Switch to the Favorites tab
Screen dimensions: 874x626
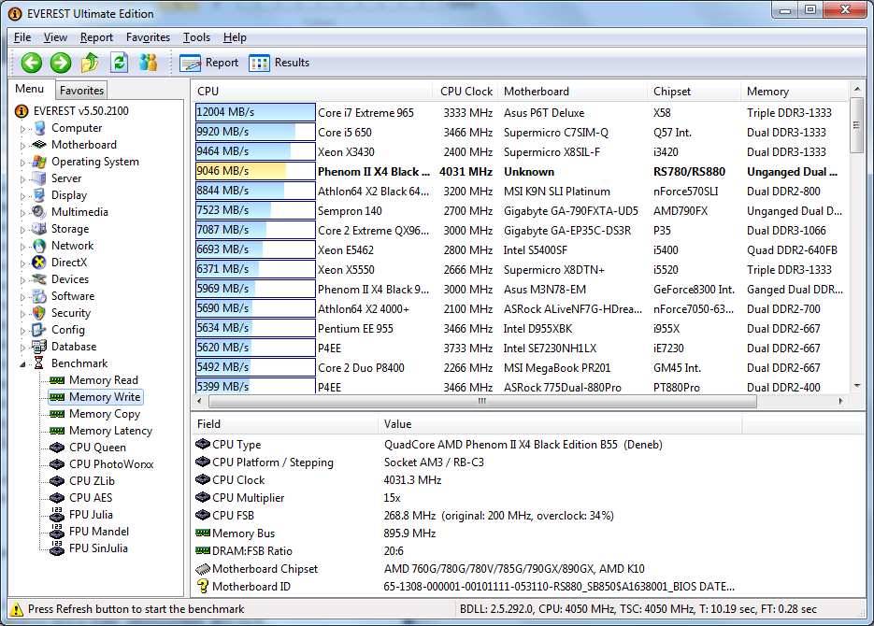[81, 91]
